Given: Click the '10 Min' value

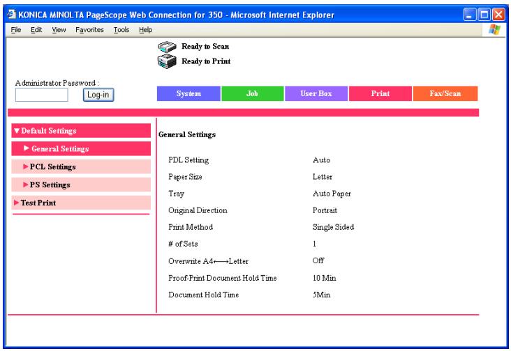Looking at the screenshot, I should click(325, 278).
